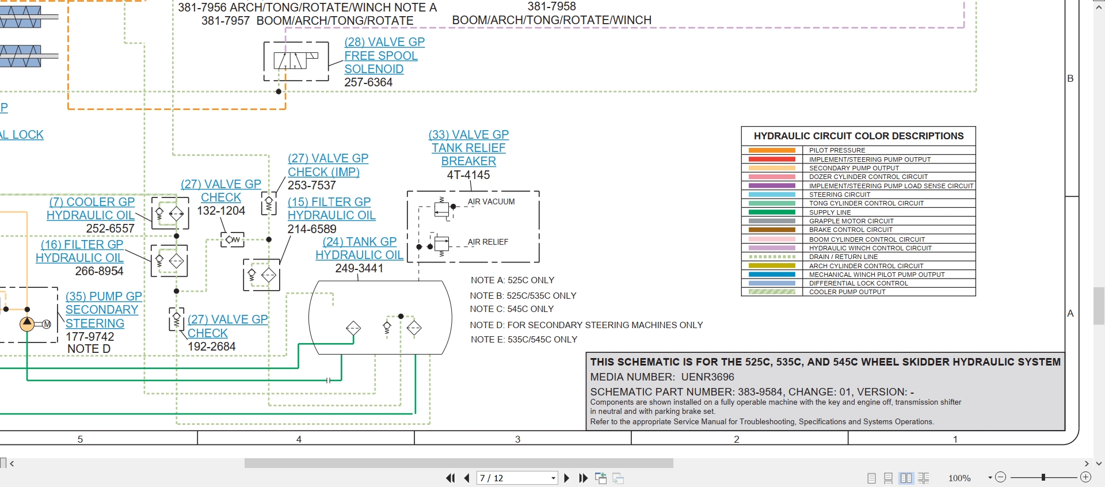1105x487 pixels.
Task: Select part number 266-8954
Action: 99,271
